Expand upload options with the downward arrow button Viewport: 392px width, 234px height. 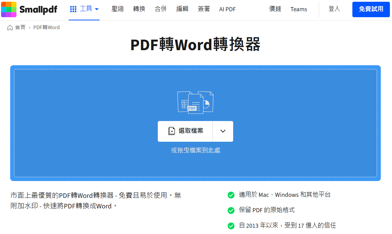pos(223,131)
